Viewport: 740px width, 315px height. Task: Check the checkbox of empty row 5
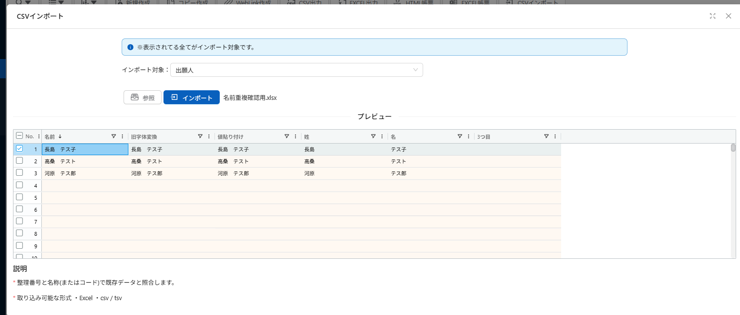tap(19, 197)
